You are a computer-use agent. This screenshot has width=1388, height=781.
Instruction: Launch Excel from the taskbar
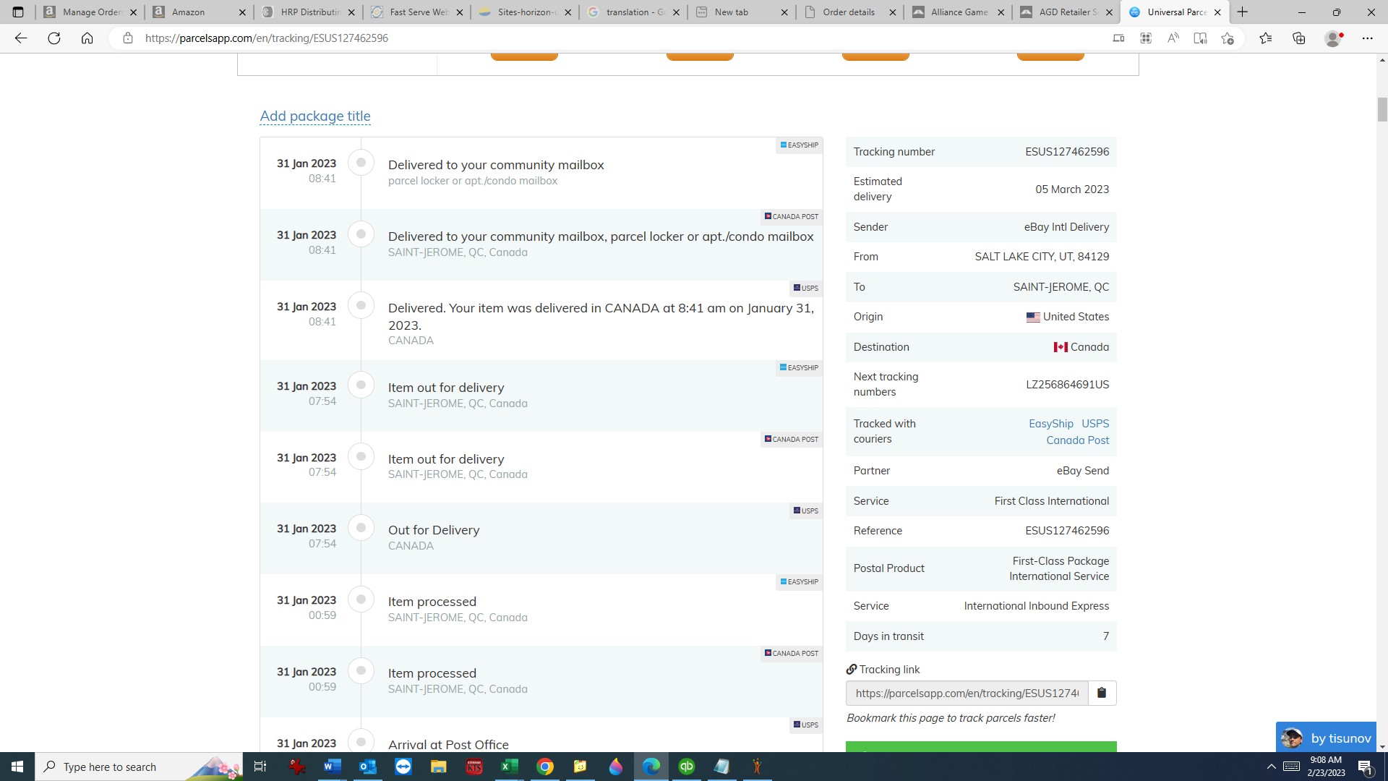tap(509, 767)
